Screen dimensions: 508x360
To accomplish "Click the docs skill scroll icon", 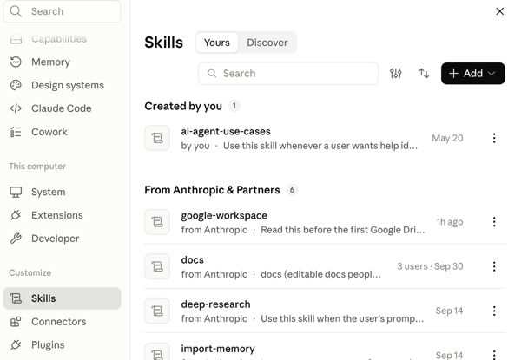I will click(157, 266).
